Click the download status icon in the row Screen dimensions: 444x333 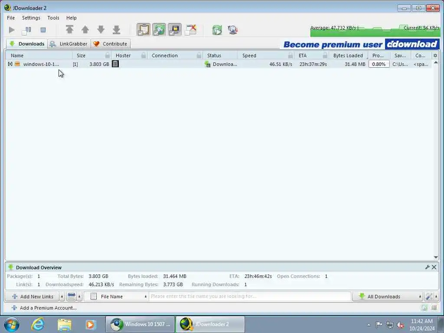point(208,64)
